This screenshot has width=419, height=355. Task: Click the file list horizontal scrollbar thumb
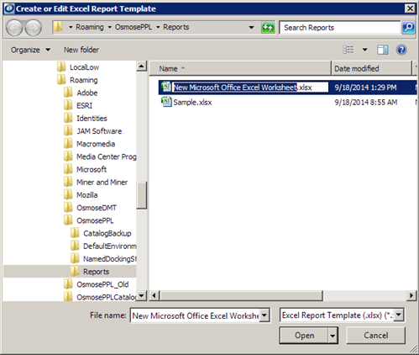[241, 295]
